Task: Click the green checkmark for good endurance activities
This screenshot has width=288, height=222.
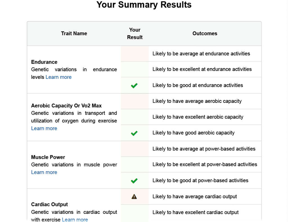Action: click(x=134, y=86)
